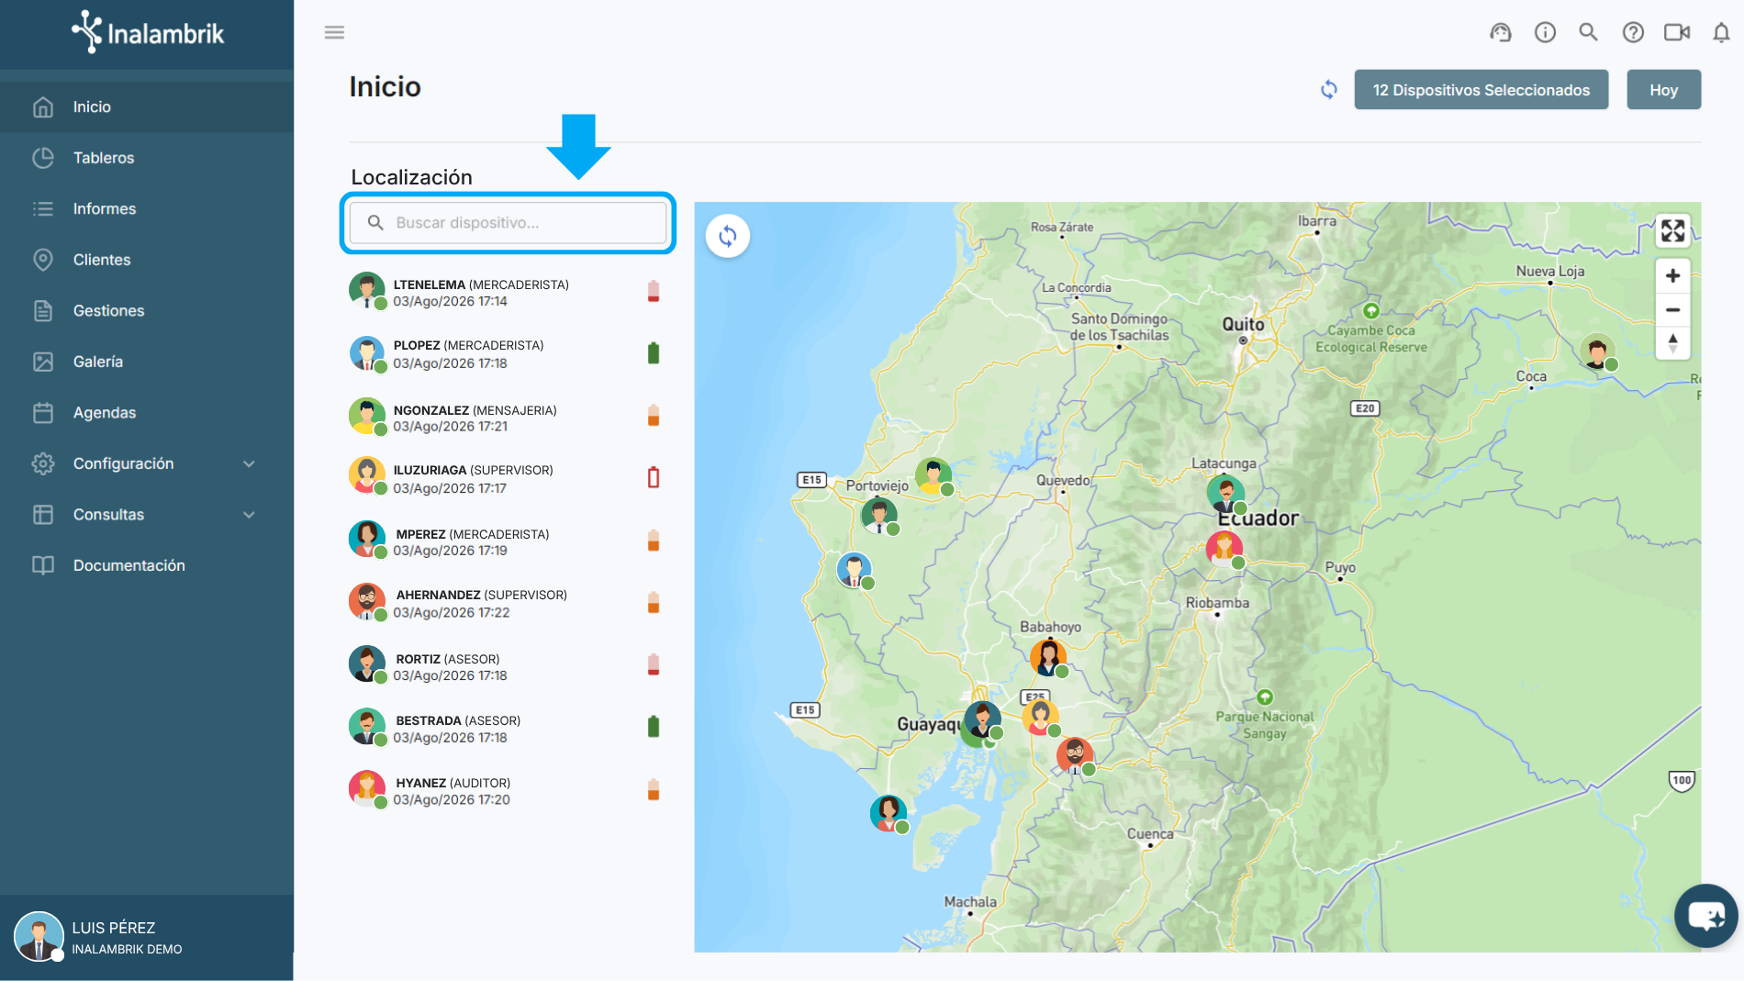Click NGONZALEZ orange battery icon

[x=654, y=416]
